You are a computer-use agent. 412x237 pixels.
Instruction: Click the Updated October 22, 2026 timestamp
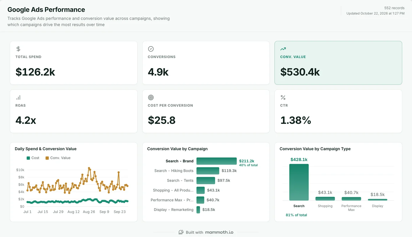[x=376, y=13]
